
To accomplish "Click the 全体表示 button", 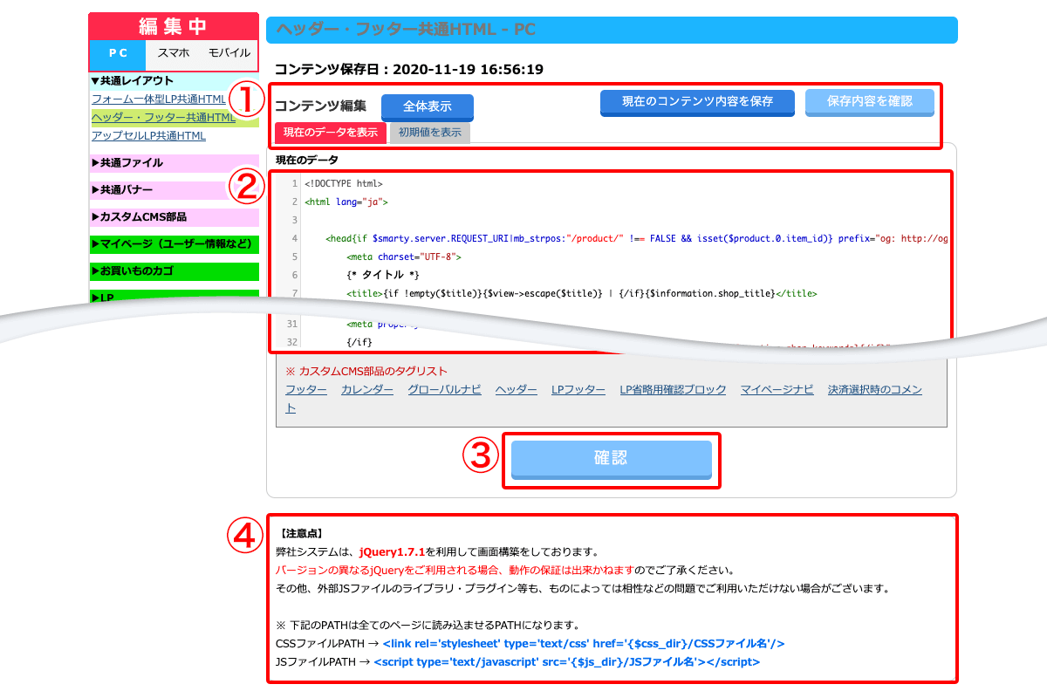I will [428, 107].
